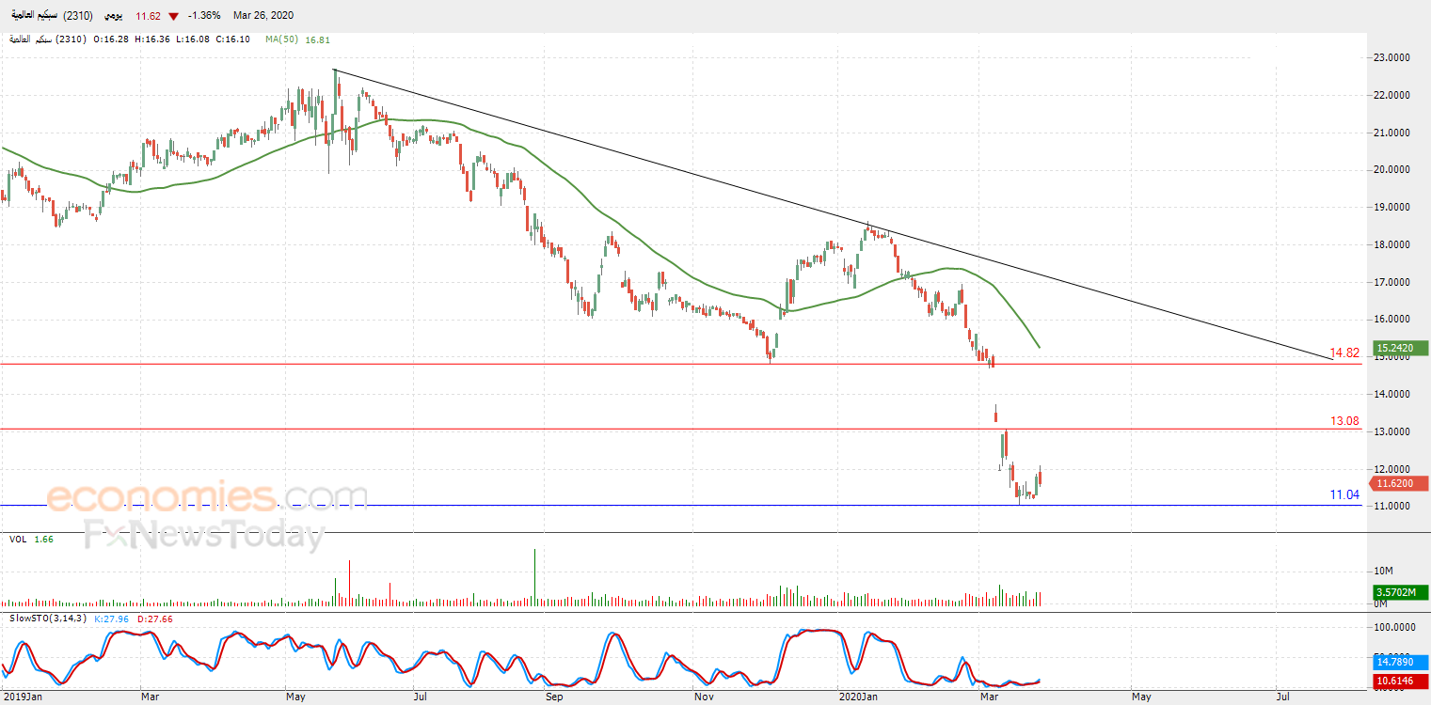Select the open value O:16.28
The width and height of the screenshot is (1431, 705).
pos(113,39)
